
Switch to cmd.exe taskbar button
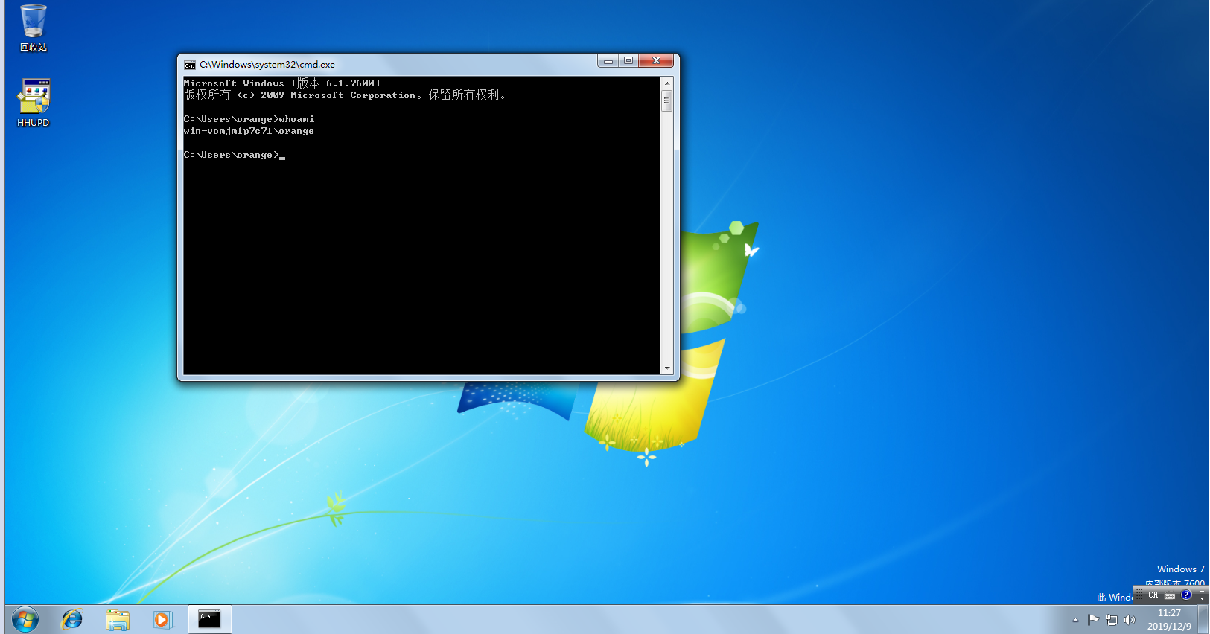coord(209,619)
